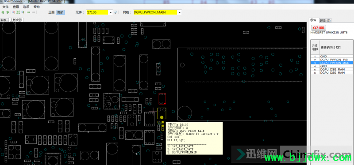Click the second green rotate toolbar icon
The image size is (354, 165).
tap(8, 12)
